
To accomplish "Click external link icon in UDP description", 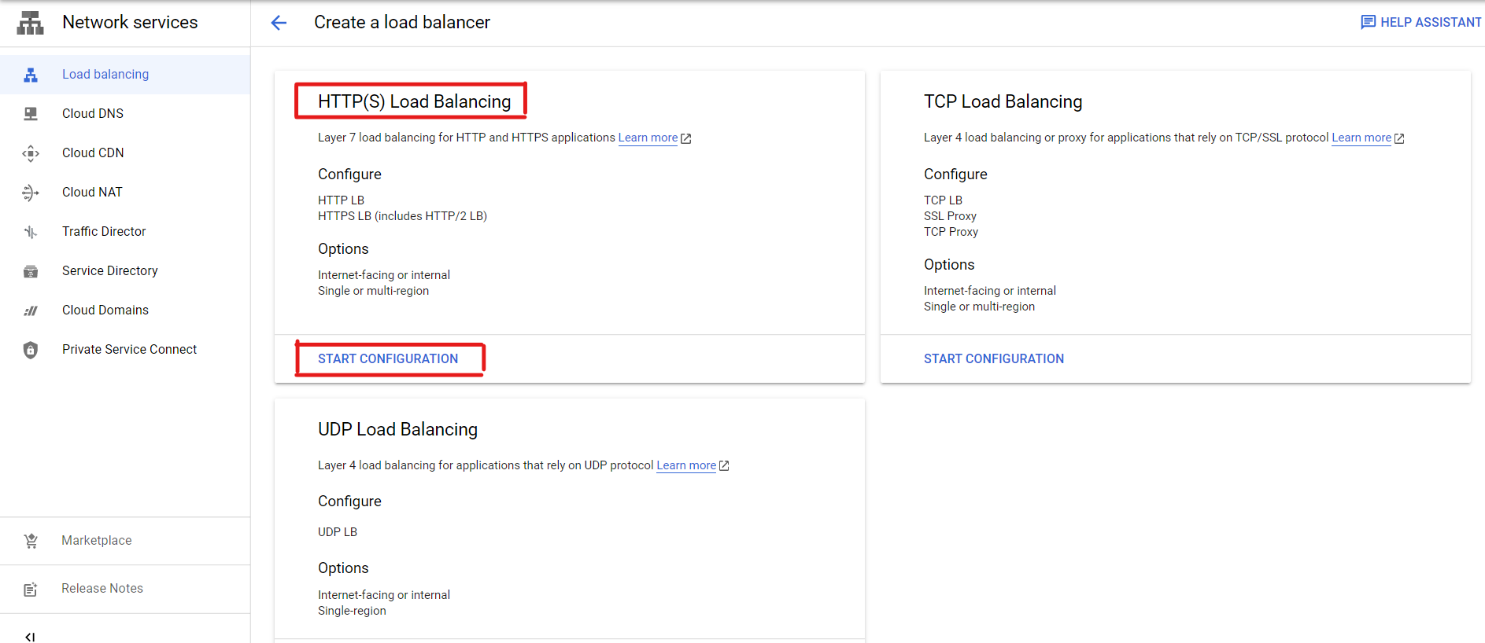I will pyautogui.click(x=724, y=466).
